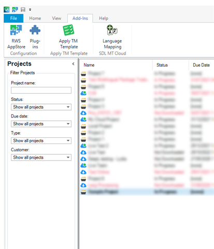Focus the Project name filter field
Image resolution: width=214 pixels, height=249 pixels.
click(x=41, y=90)
